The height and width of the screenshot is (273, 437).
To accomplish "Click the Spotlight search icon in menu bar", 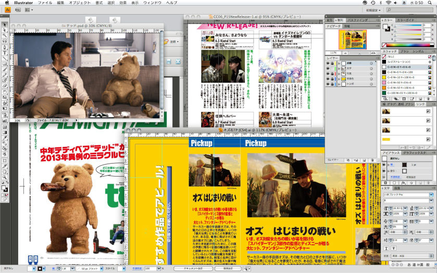I will [430, 3].
